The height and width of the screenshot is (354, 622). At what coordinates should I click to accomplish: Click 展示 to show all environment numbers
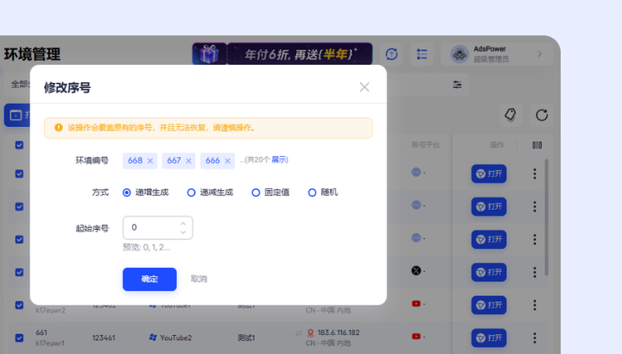tap(279, 160)
